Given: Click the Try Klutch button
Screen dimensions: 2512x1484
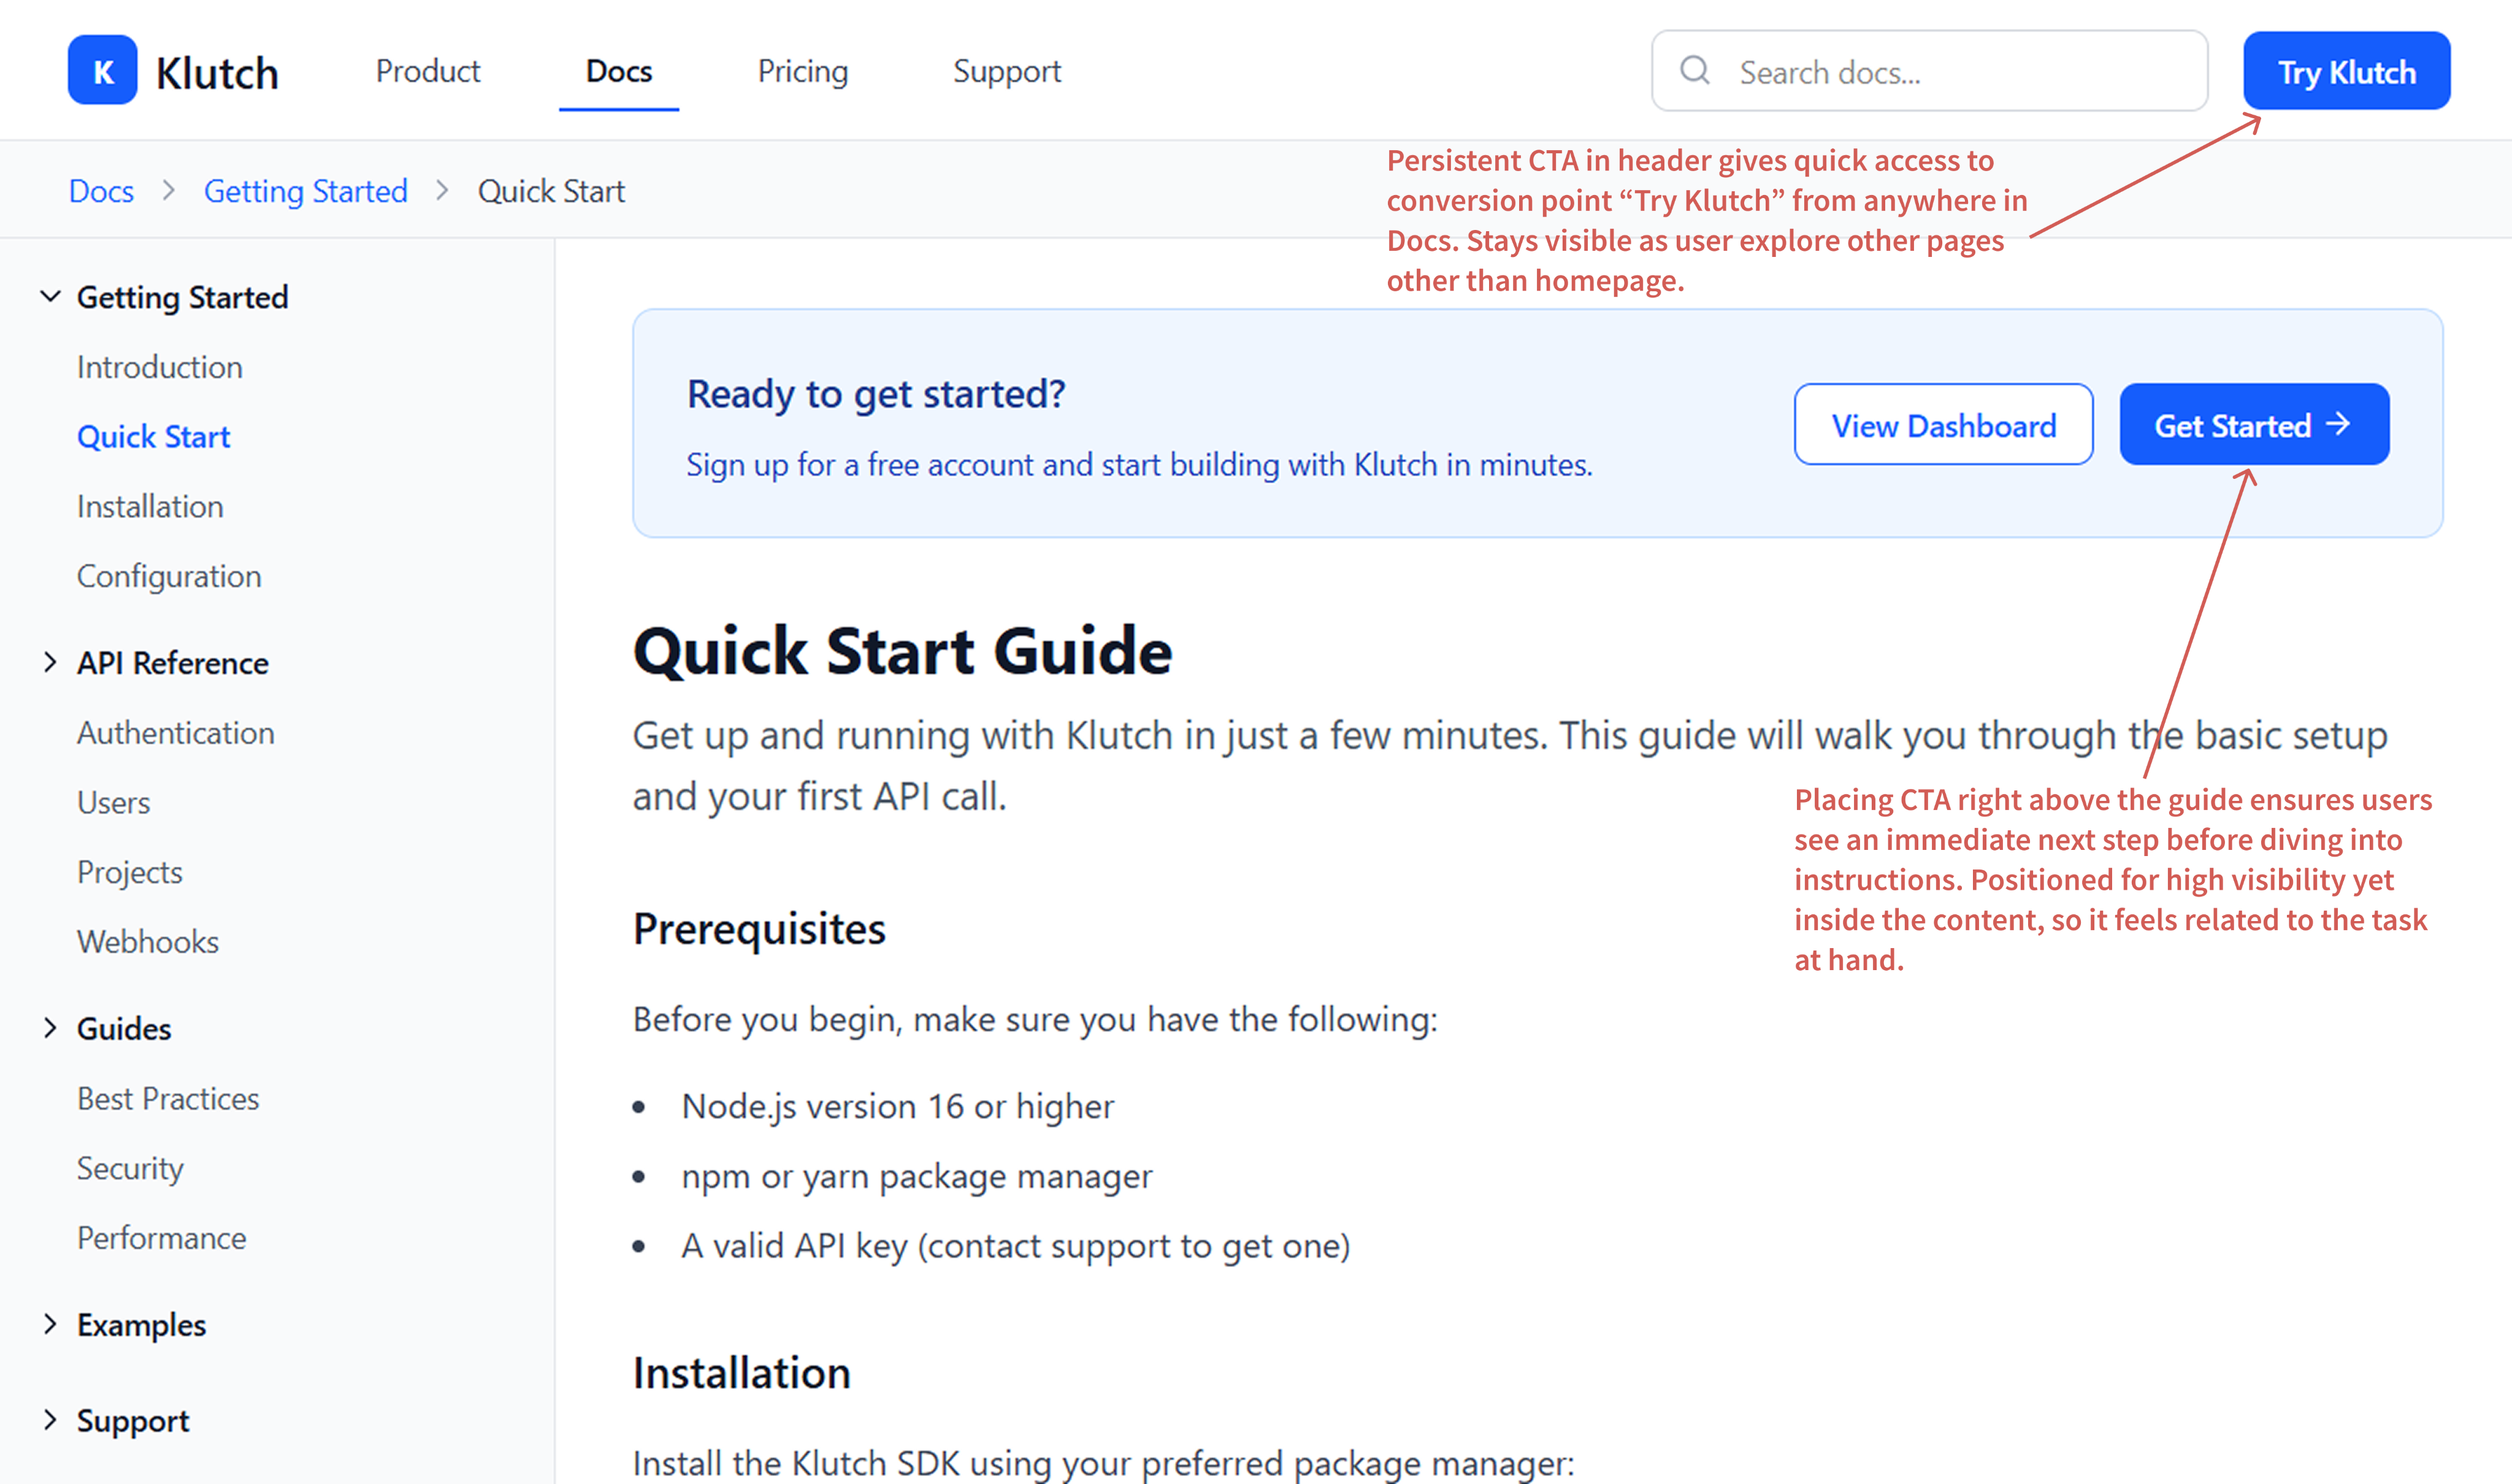Looking at the screenshot, I should [x=2346, y=71].
